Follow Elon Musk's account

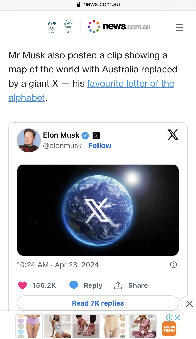(x=100, y=146)
